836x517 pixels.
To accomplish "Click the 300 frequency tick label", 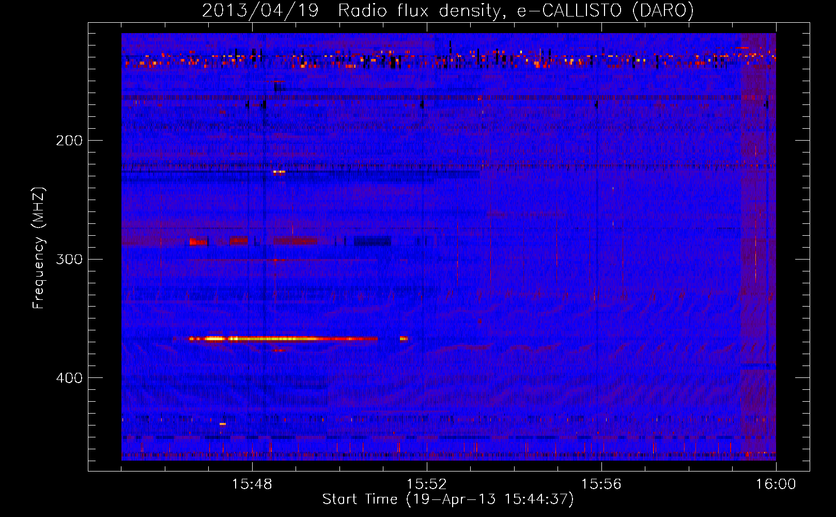I will click(x=69, y=259).
